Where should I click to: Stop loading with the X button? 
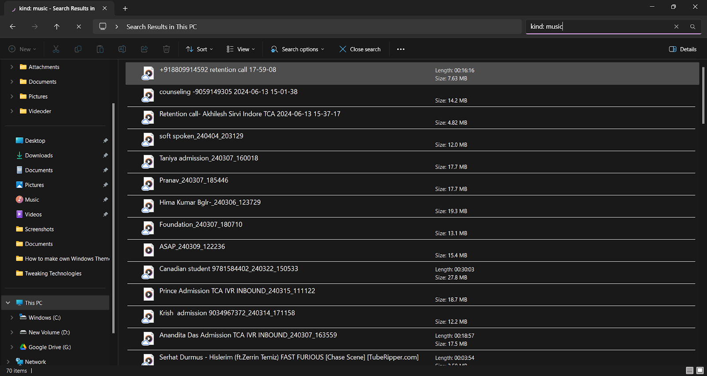(x=79, y=27)
